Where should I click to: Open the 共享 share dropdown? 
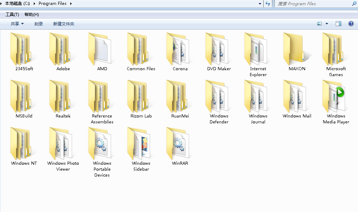[x=17, y=24]
